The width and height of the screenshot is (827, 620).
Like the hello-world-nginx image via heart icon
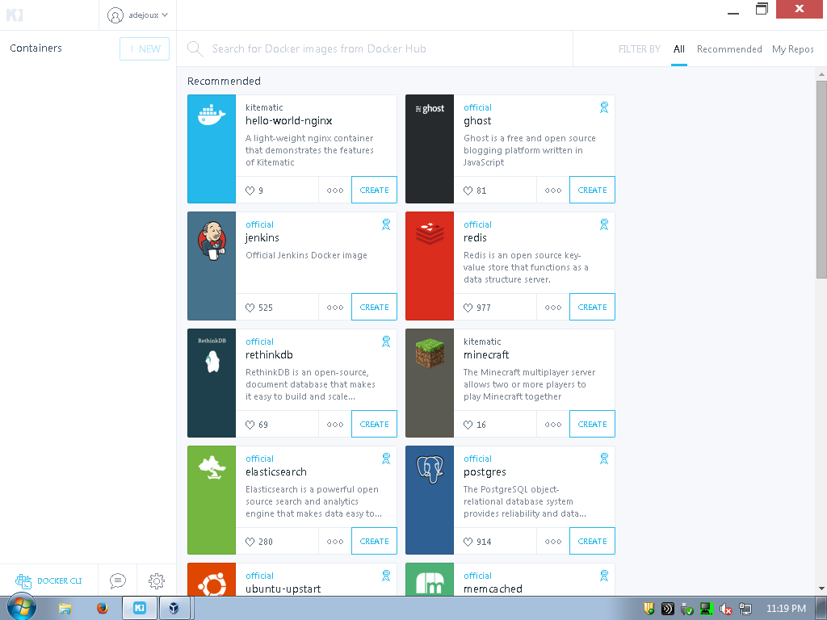pyautogui.click(x=250, y=191)
